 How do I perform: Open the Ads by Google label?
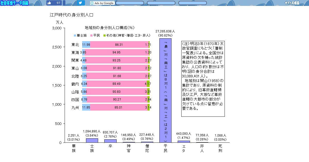coord(104,3)
